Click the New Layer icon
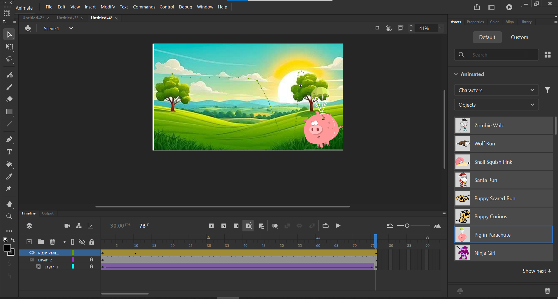 pos(29,242)
